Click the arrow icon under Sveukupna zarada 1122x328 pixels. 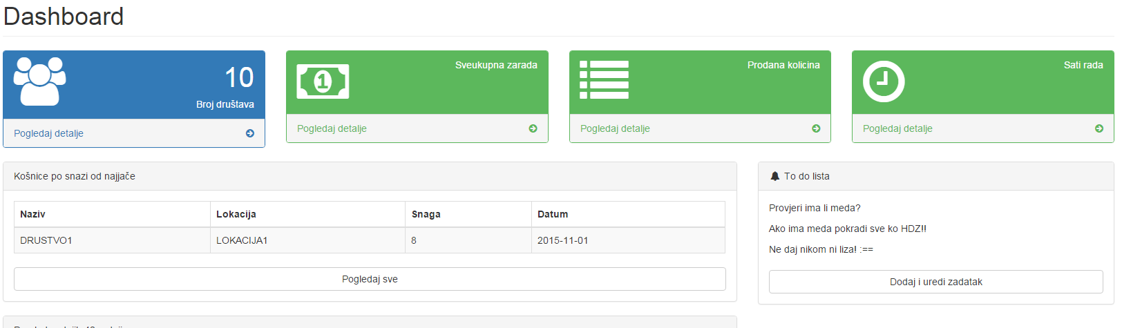533,128
